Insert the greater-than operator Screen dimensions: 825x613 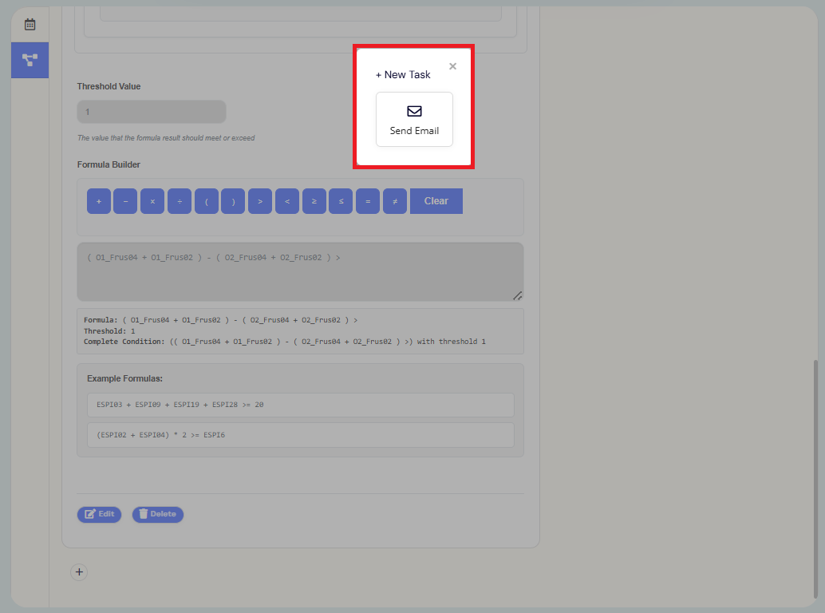tap(260, 200)
